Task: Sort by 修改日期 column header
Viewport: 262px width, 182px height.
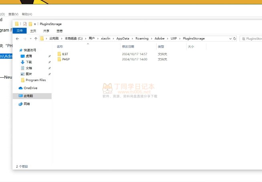Action: (x=128, y=46)
